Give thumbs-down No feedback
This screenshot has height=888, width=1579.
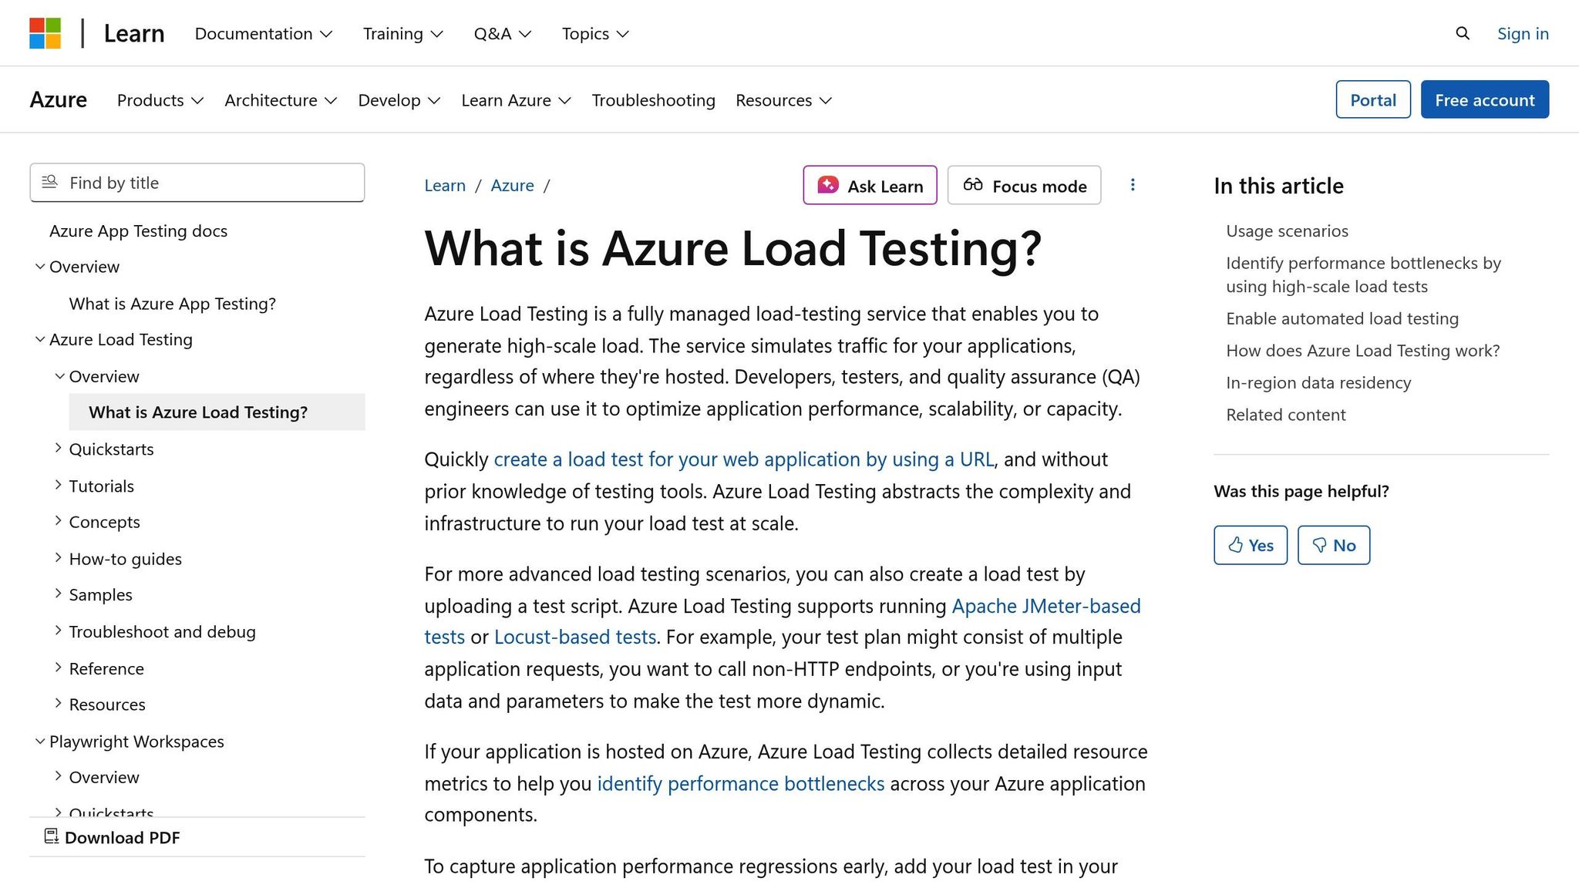point(1333,545)
